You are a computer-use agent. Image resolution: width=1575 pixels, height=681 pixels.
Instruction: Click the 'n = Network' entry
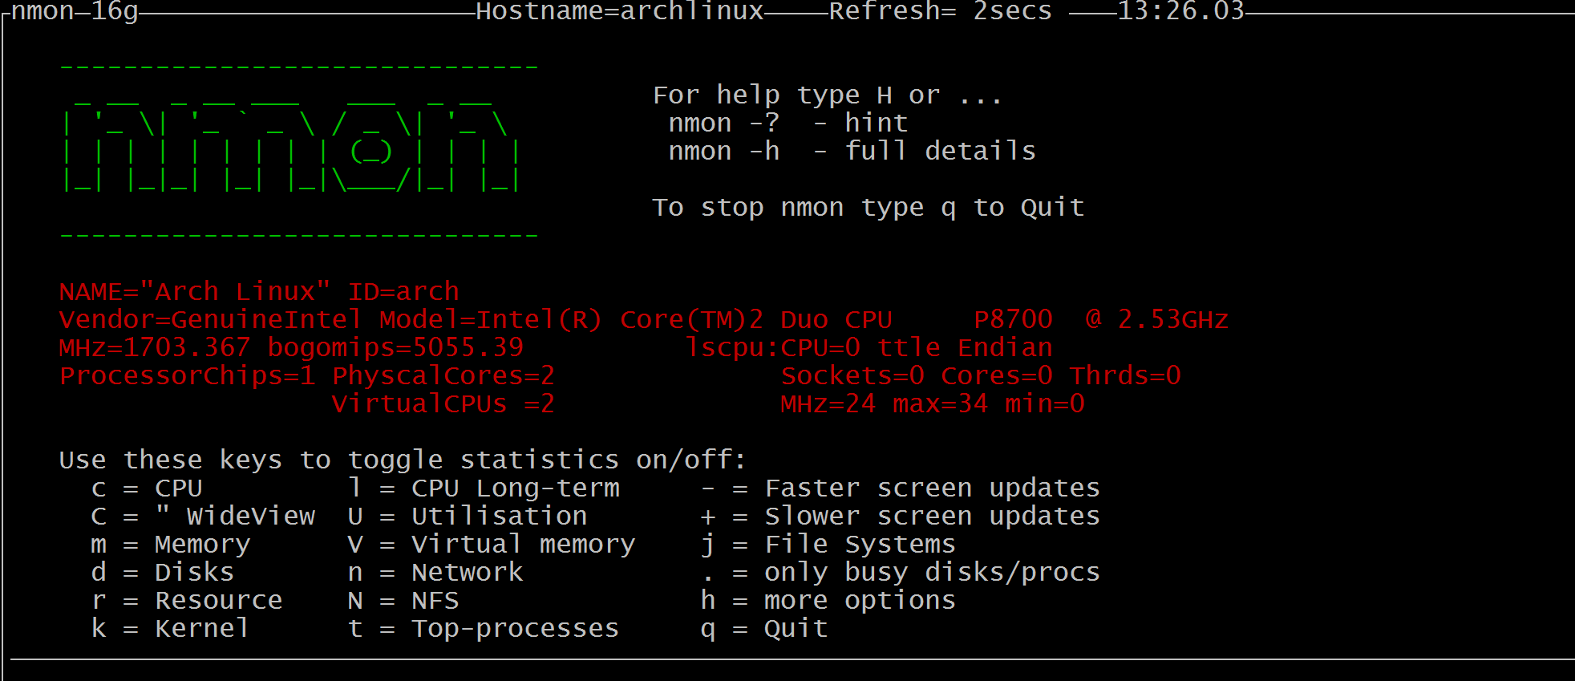435,572
